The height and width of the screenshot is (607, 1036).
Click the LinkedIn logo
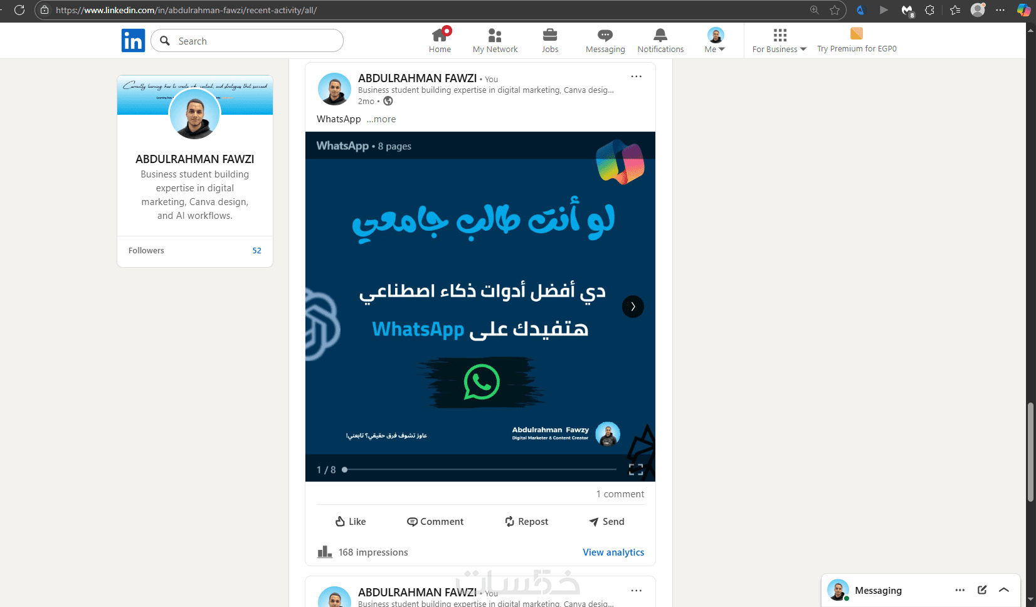coord(133,41)
